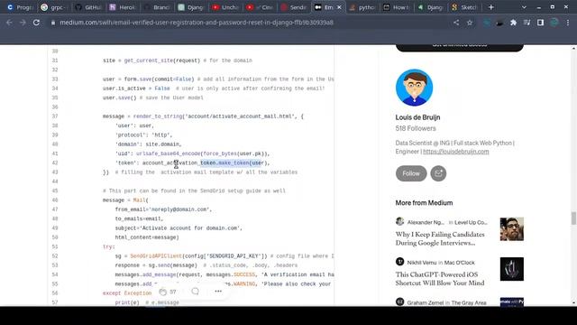Follow the author Louis de Bruijn
This screenshot has width=577, height=325.
coord(411,173)
